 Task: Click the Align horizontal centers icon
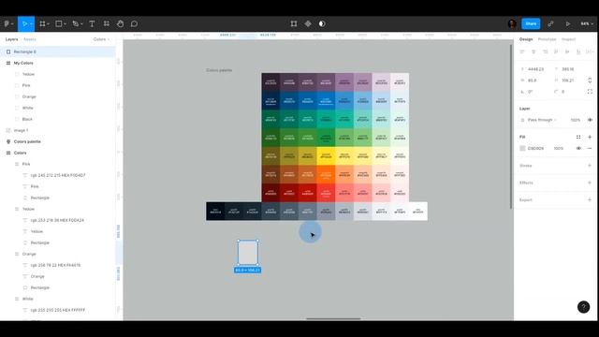tap(533, 51)
